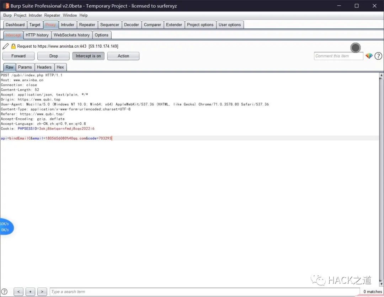Open the Window menu
Screen dimensions: 384x297
(70, 15)
